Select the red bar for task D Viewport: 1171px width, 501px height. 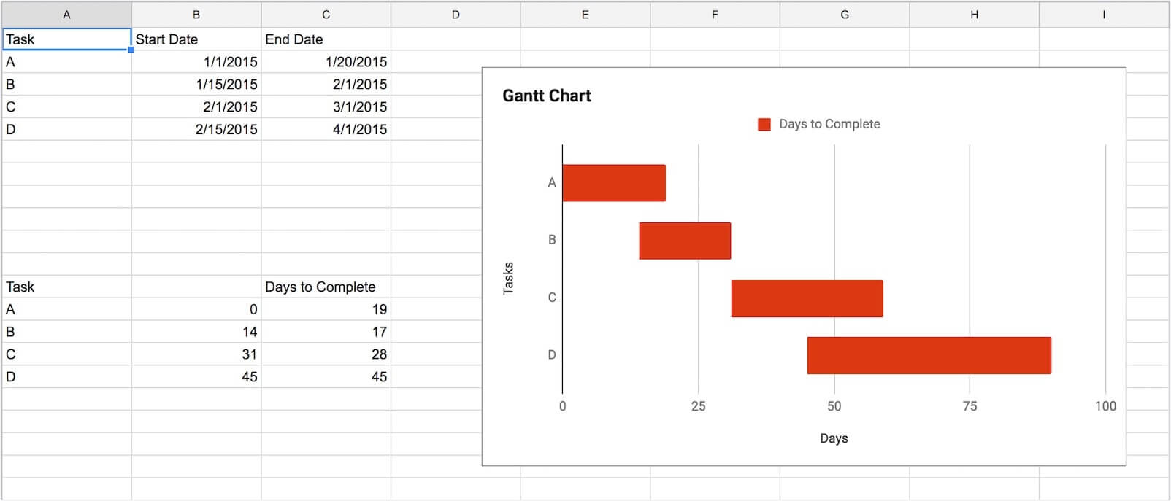click(x=929, y=355)
